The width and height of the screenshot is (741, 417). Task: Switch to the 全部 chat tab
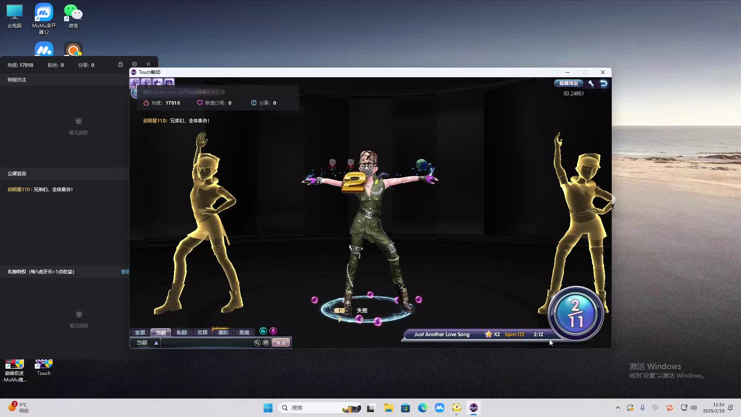140,332
